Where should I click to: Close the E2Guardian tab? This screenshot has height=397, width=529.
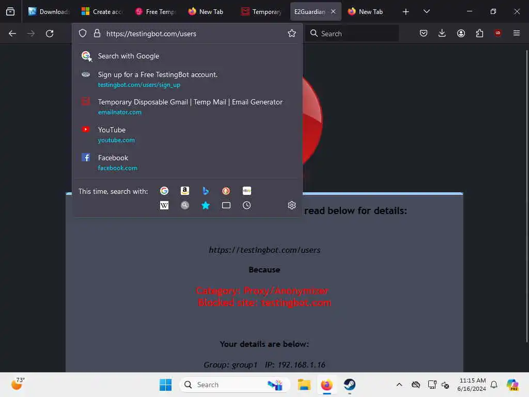(333, 11)
